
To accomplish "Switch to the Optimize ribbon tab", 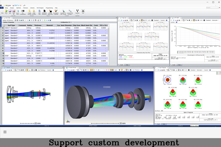I will tap(18, 8).
